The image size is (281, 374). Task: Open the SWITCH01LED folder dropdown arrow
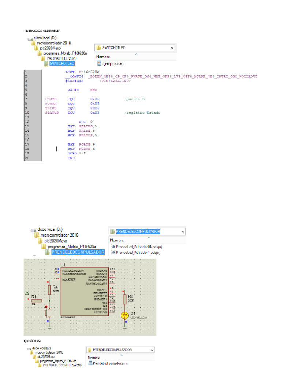(172, 48)
